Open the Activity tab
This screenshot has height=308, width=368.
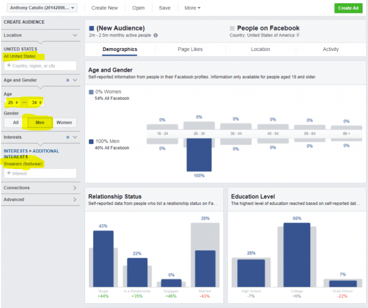(x=331, y=49)
